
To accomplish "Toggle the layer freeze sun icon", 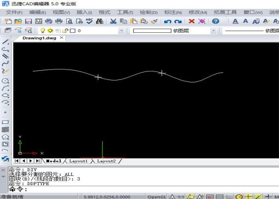I will [x=50, y=31].
